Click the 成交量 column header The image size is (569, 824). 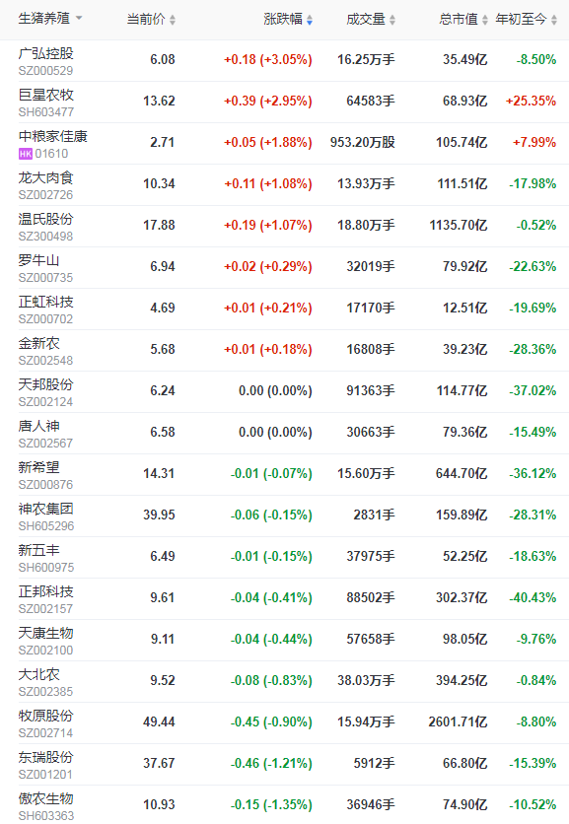coord(366,19)
